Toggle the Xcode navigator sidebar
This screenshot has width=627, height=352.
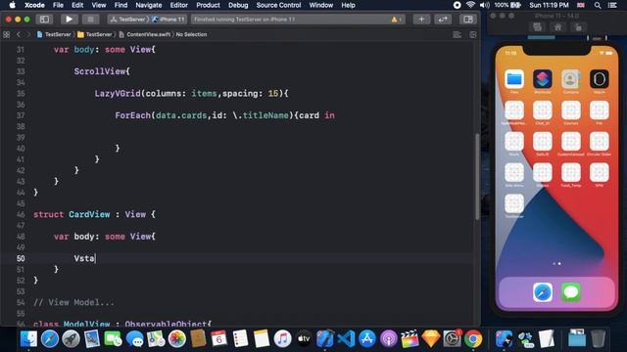click(x=44, y=20)
